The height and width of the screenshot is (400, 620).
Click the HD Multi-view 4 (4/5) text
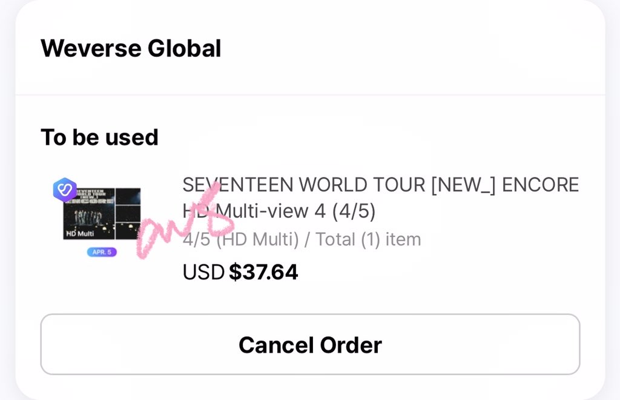click(279, 211)
